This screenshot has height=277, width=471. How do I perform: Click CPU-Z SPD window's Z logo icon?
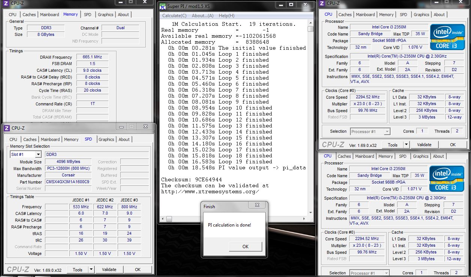point(7,128)
